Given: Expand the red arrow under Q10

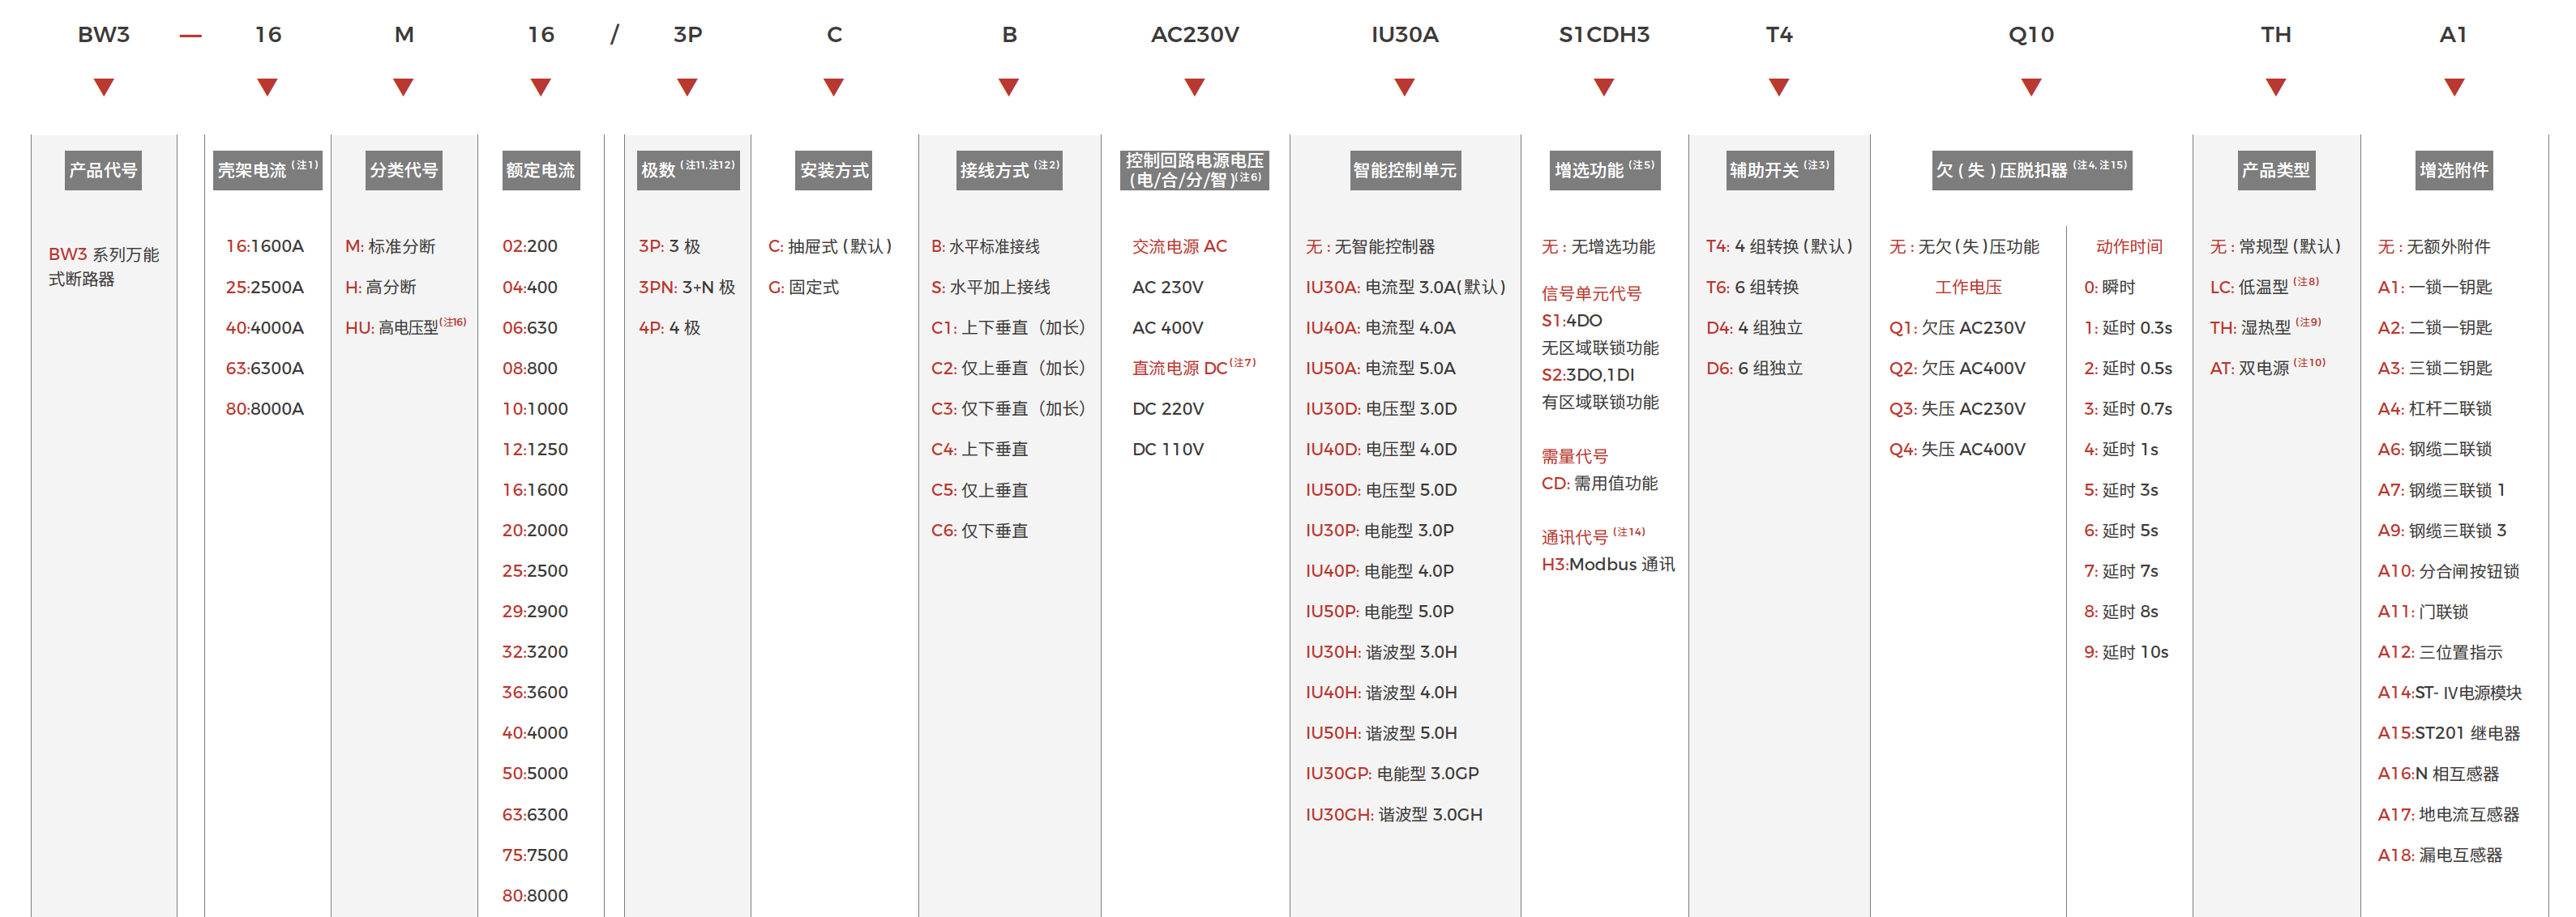Looking at the screenshot, I should (x=2031, y=85).
